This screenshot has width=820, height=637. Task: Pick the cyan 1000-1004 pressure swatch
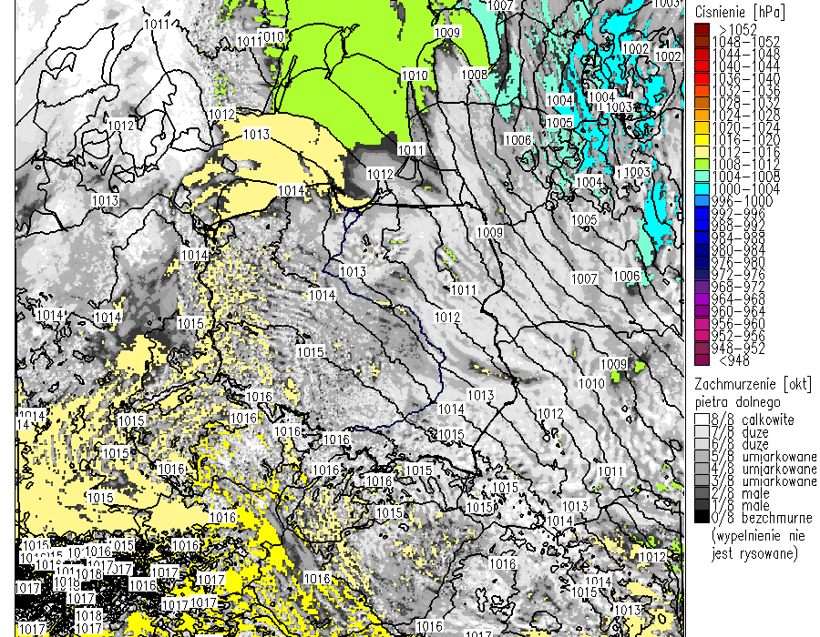[702, 188]
